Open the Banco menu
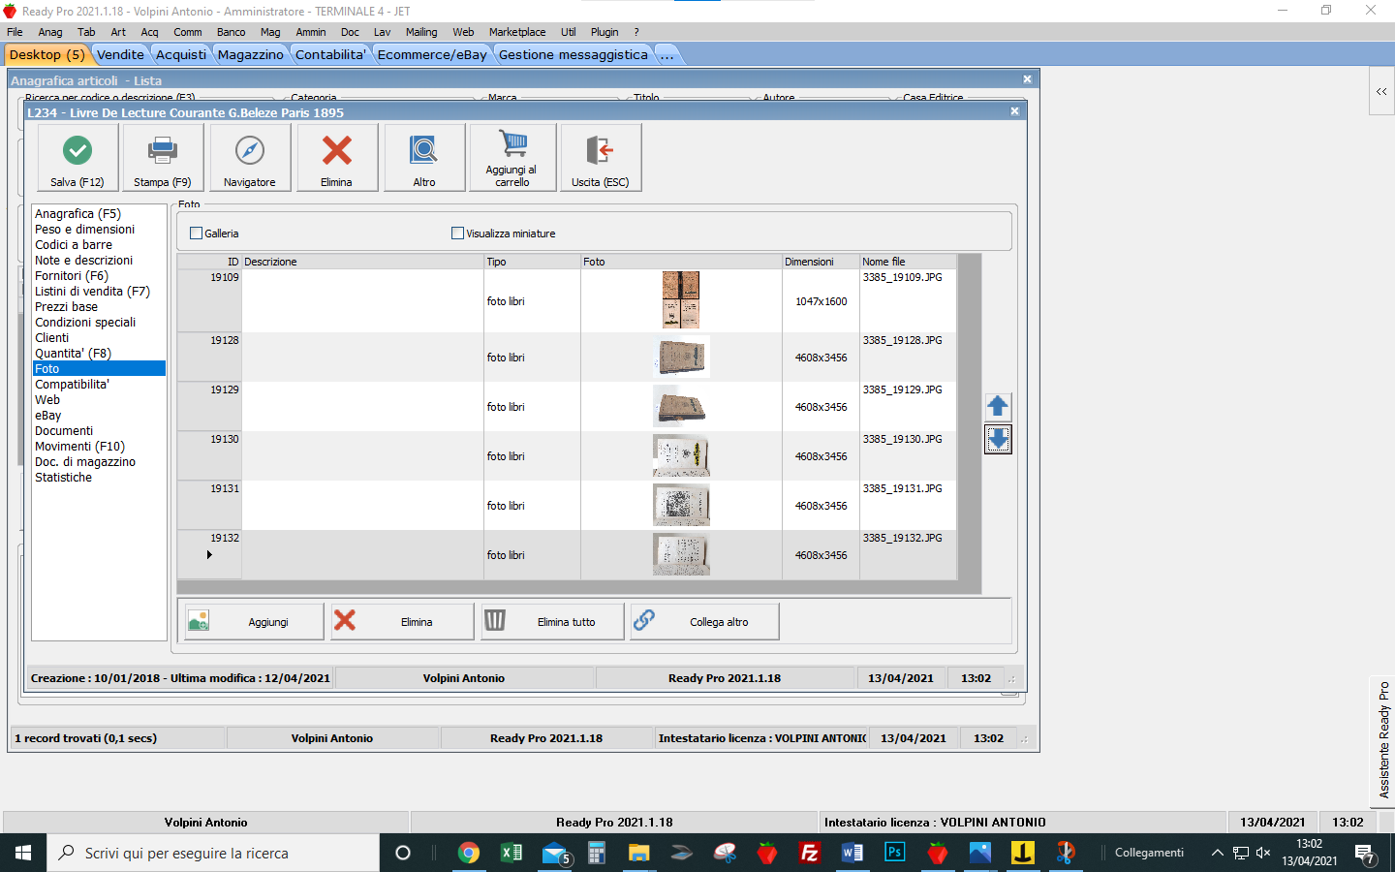1395x872 pixels. [232, 32]
